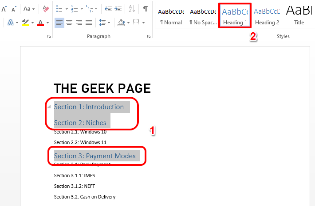This screenshot has height=206, width=315.
Task: Sort selected text alphabetically
Action: pyautogui.click(x=132, y=9)
